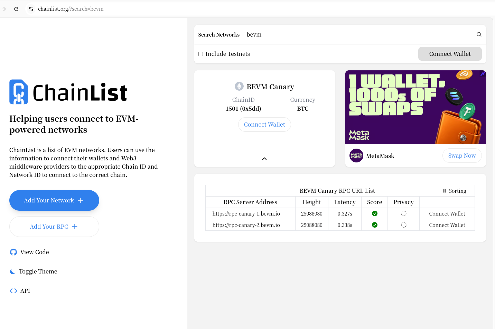The height and width of the screenshot is (329, 495).
Task: Toggle Theme via moon icon
Action: (x=13, y=271)
